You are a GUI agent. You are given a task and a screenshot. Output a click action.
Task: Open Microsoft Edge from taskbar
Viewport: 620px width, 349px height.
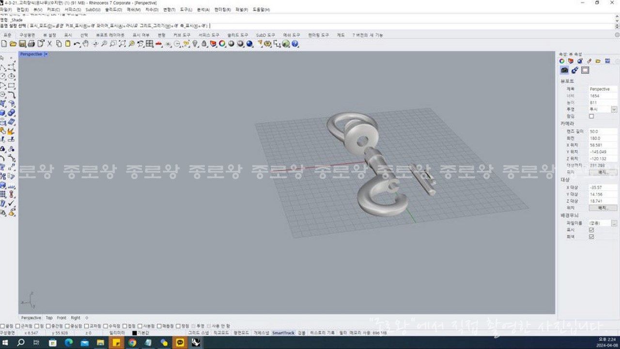pos(69,343)
